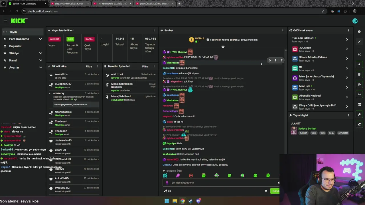The height and width of the screenshot is (205, 365).
Task: Open File Explorer from taskbar
Action: (175, 201)
